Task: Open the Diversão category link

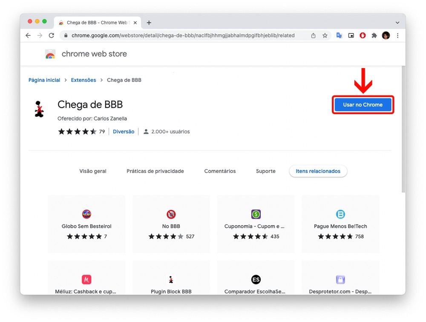Action: (124, 132)
